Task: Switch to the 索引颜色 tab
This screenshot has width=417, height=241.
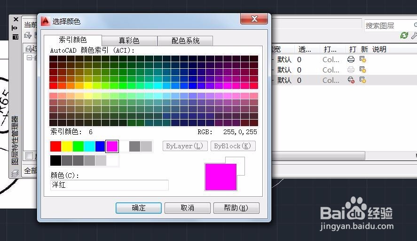Action: coord(72,40)
